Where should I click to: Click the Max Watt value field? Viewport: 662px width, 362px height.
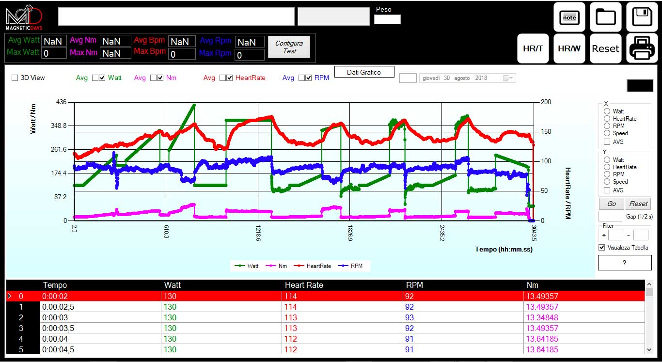(x=54, y=53)
